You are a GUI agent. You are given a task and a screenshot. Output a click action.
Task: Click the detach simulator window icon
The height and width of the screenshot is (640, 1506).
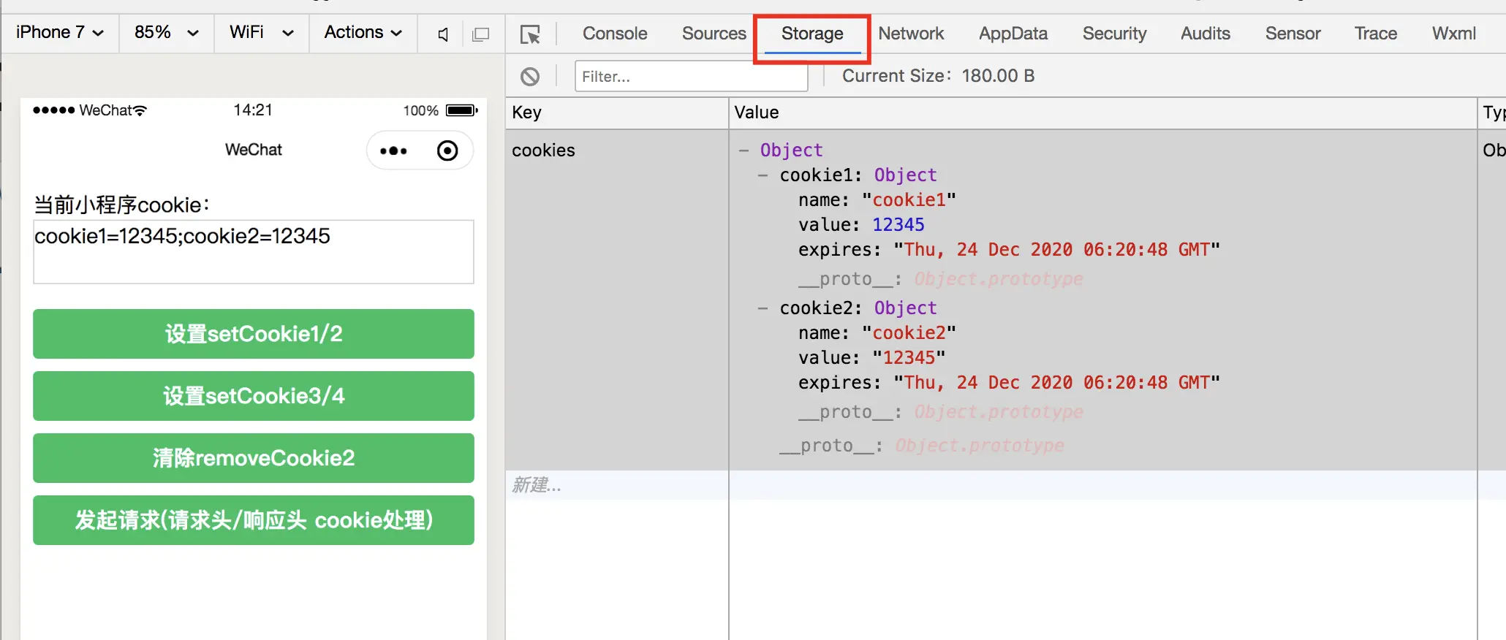[481, 34]
